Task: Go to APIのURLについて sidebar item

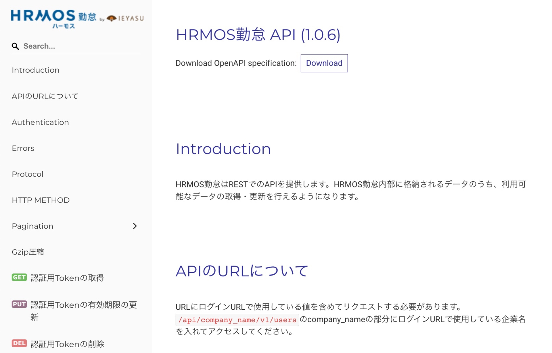Action: 45,96
